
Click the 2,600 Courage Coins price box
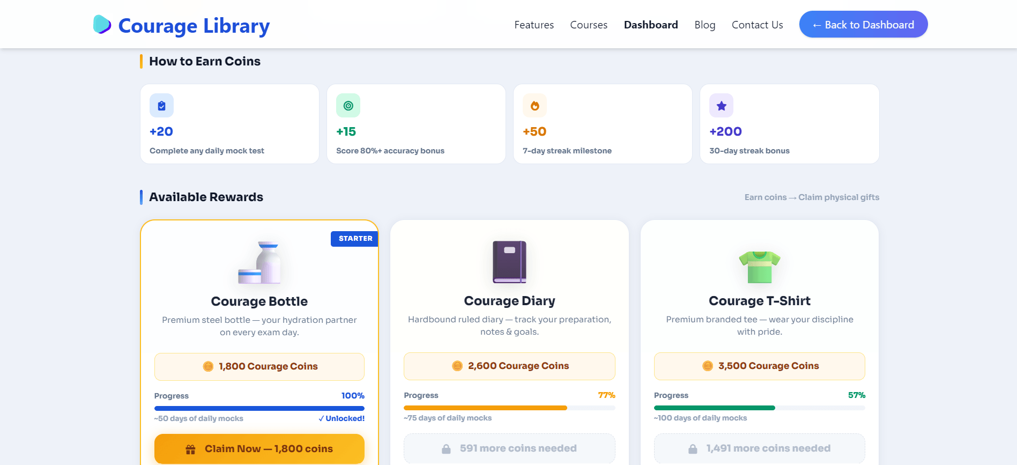pos(509,366)
